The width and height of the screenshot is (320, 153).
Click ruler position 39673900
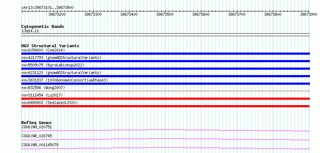tap(308, 14)
